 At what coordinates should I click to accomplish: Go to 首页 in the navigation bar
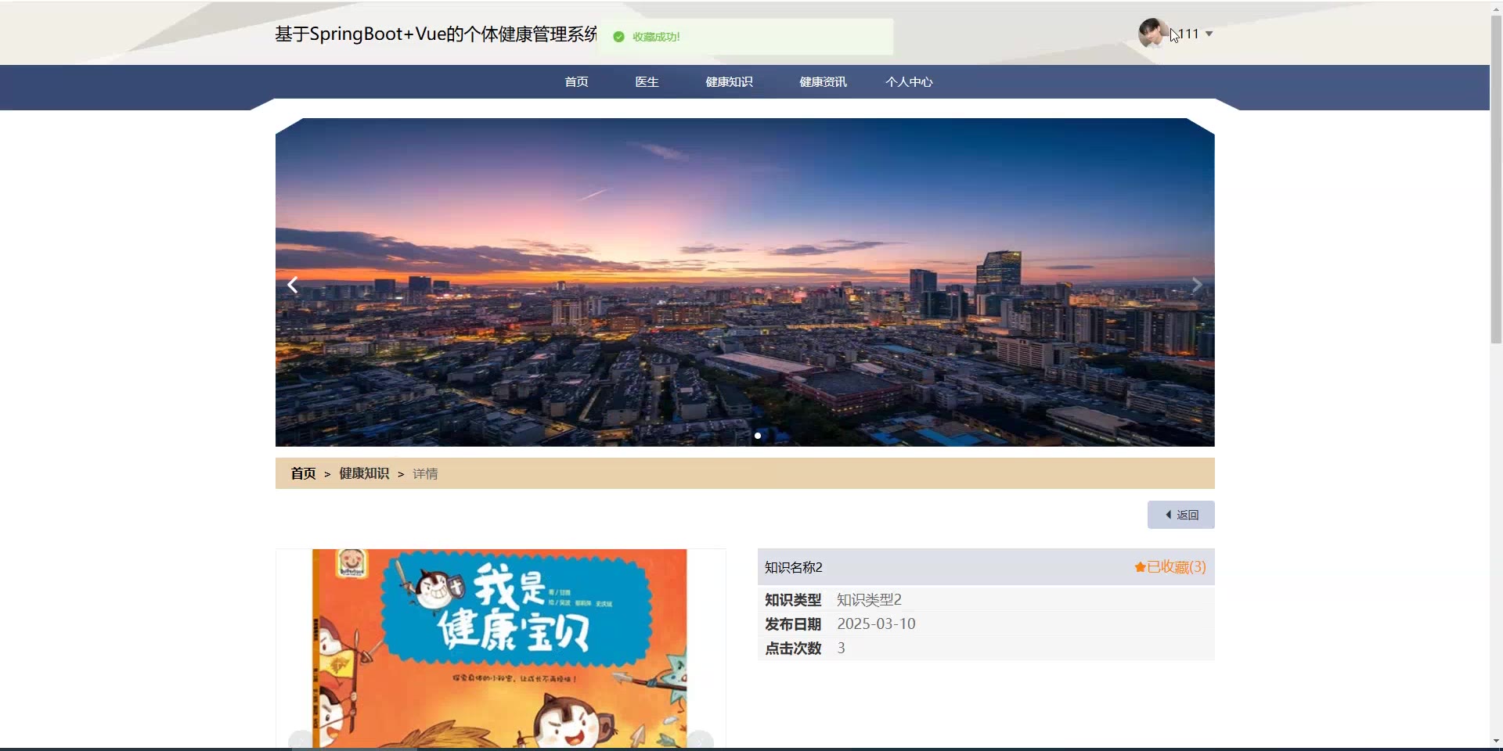pos(576,82)
